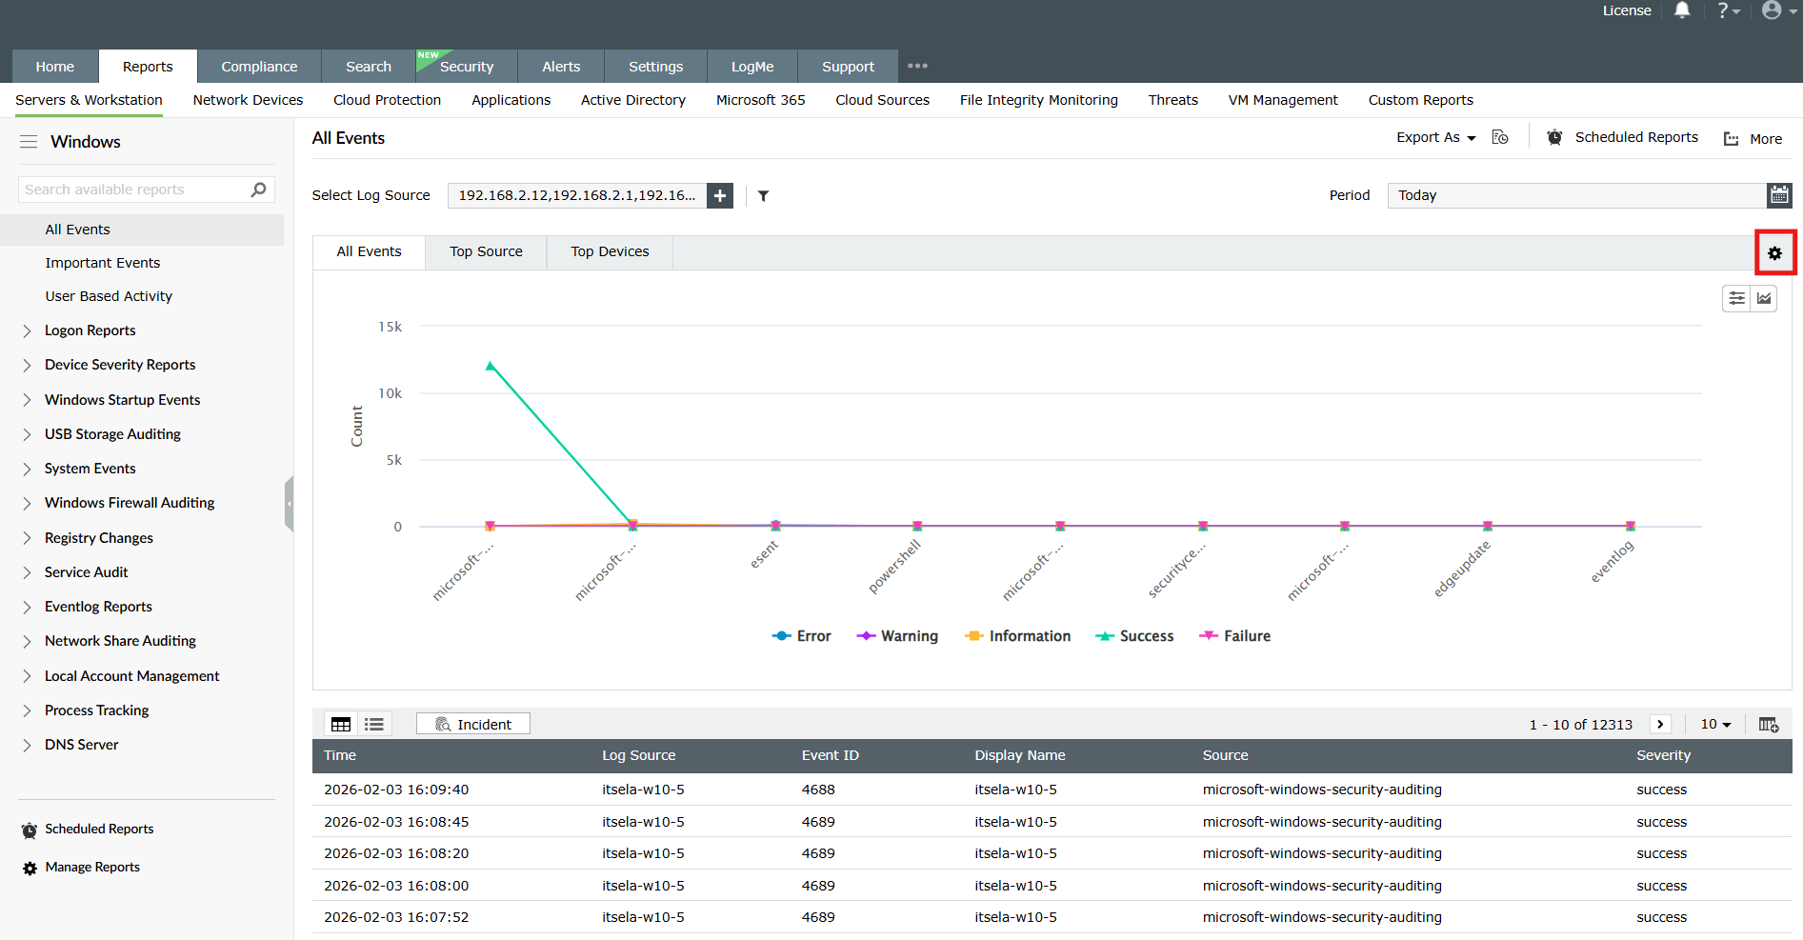Go to next page of results
This screenshot has height=940, width=1803.
(x=1660, y=724)
